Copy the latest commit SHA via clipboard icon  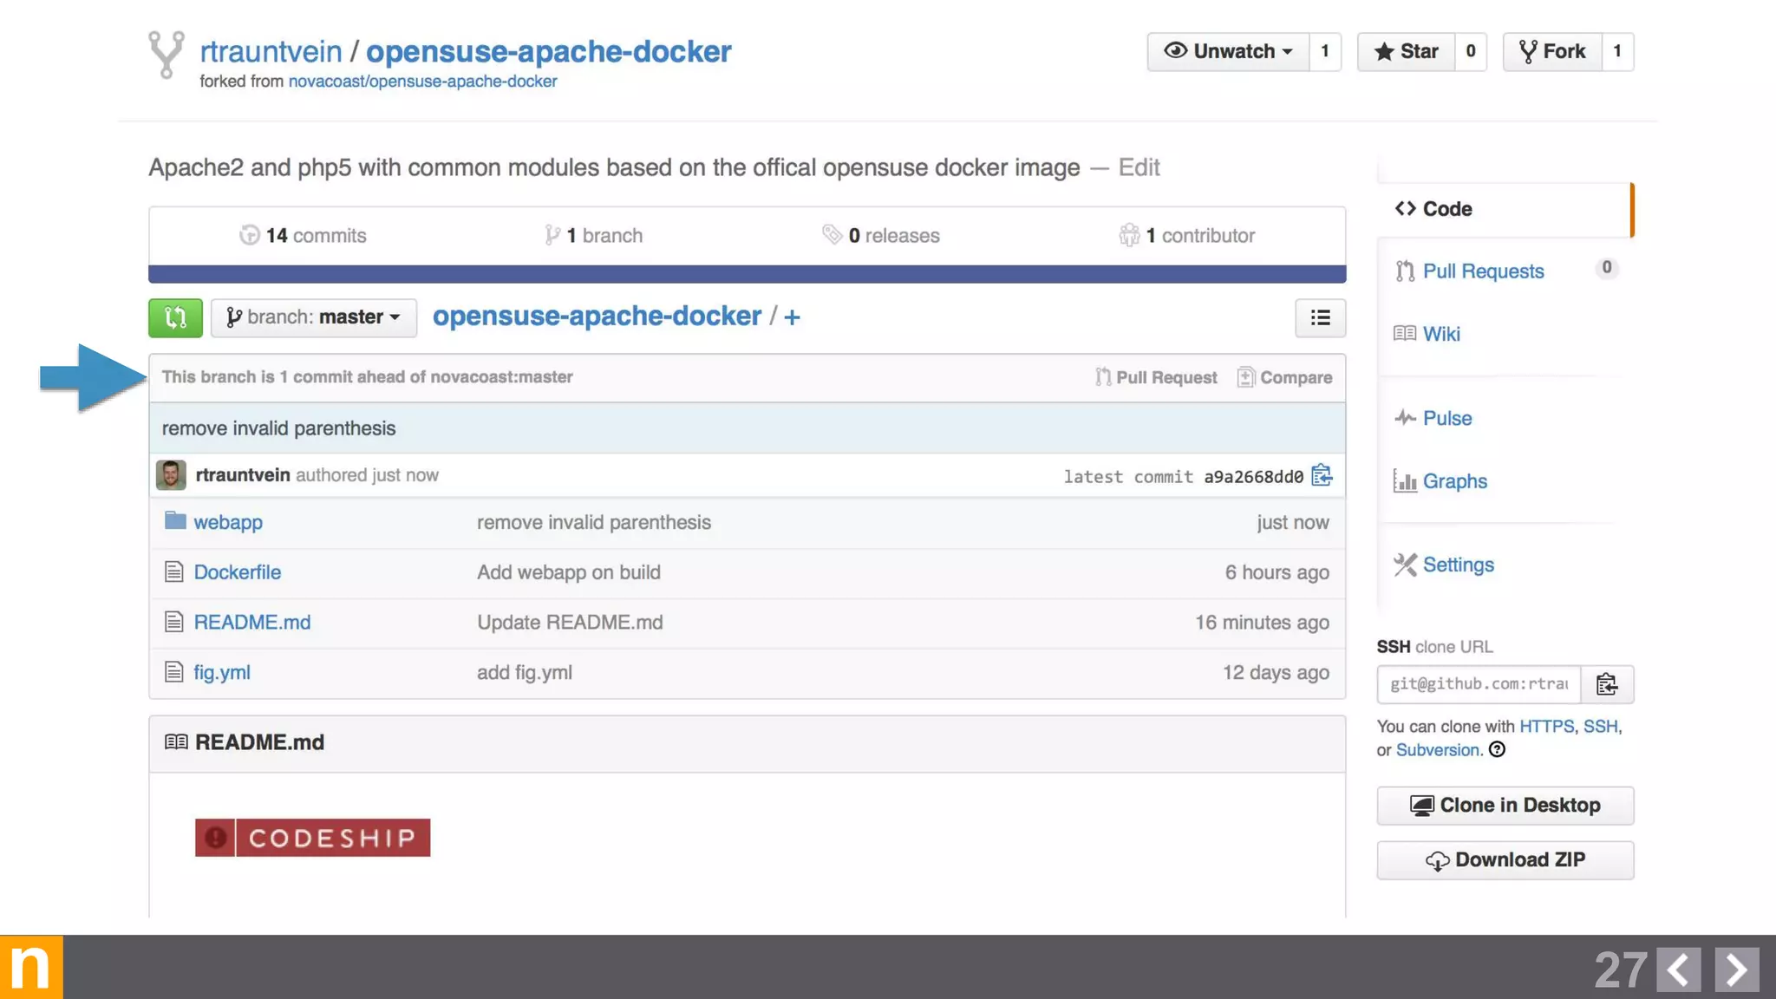pyautogui.click(x=1322, y=475)
